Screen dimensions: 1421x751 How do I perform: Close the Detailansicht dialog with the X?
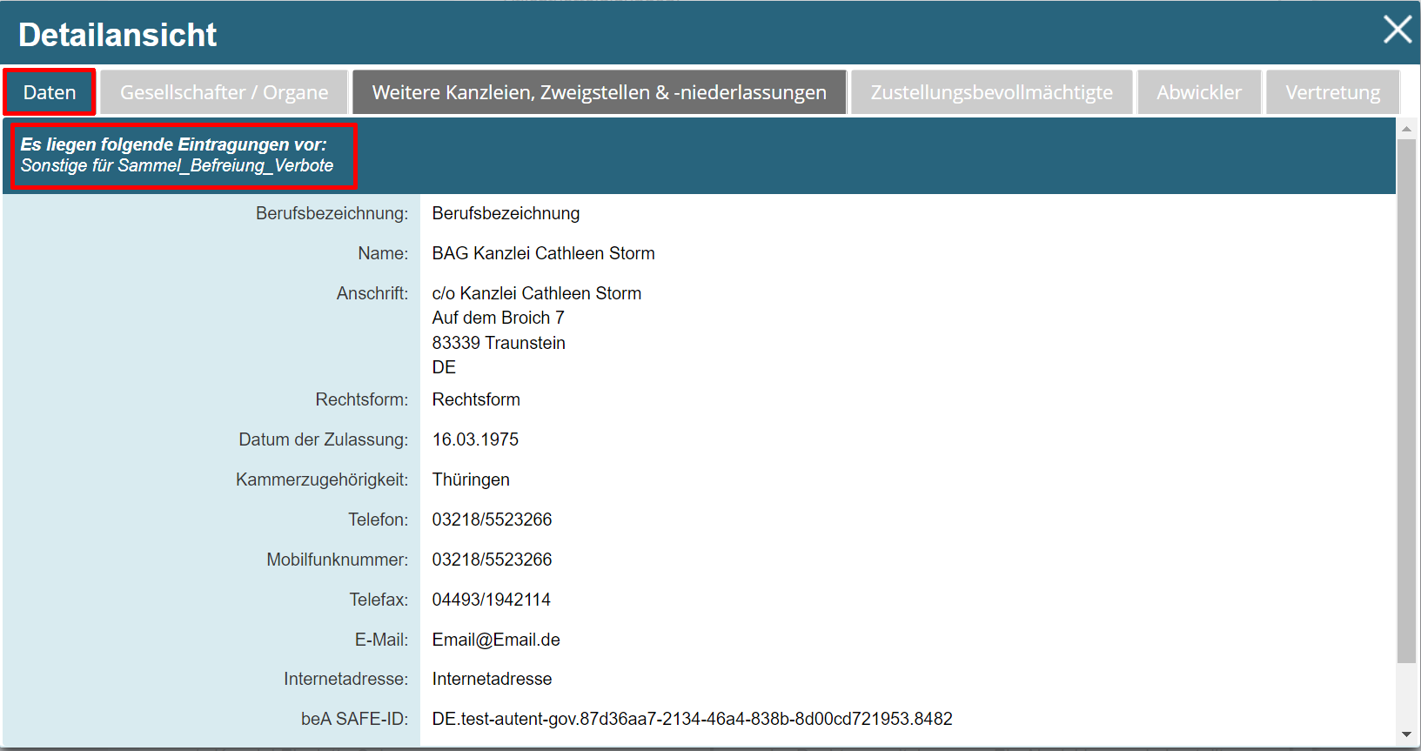[1398, 30]
